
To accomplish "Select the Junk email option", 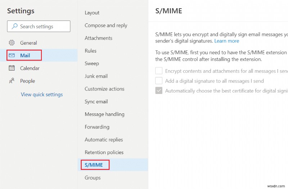I will pyautogui.click(x=96, y=76).
